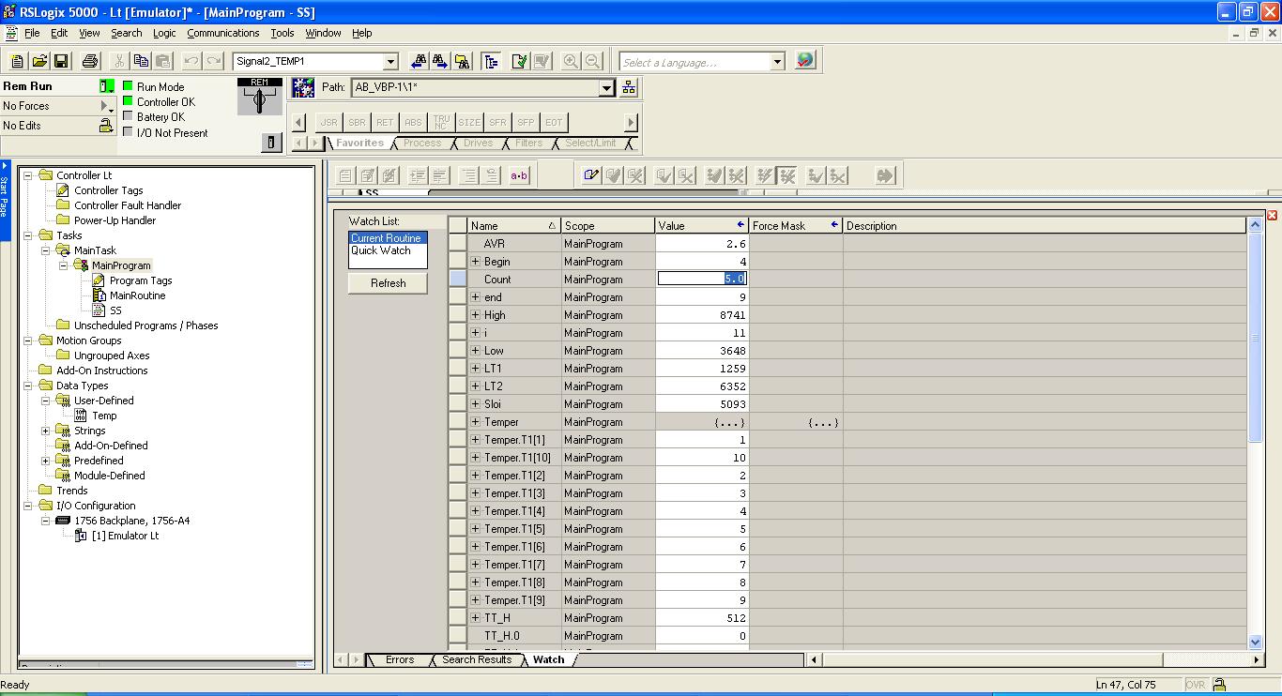Image resolution: width=1282 pixels, height=696 pixels.
Task: Insert a JSR instruction
Action: point(328,122)
